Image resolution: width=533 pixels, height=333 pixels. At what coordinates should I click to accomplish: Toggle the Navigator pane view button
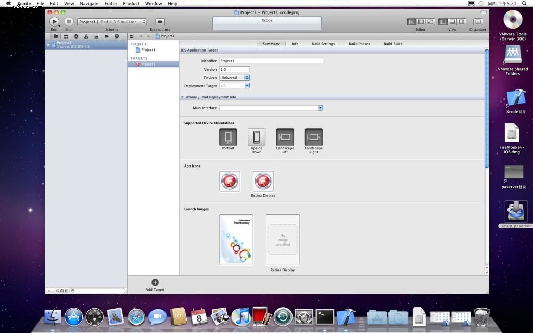pyautogui.click(x=442, y=22)
